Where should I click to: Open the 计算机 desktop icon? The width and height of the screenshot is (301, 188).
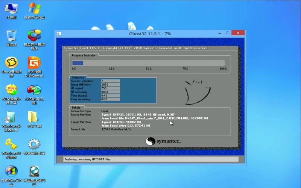(11, 9)
